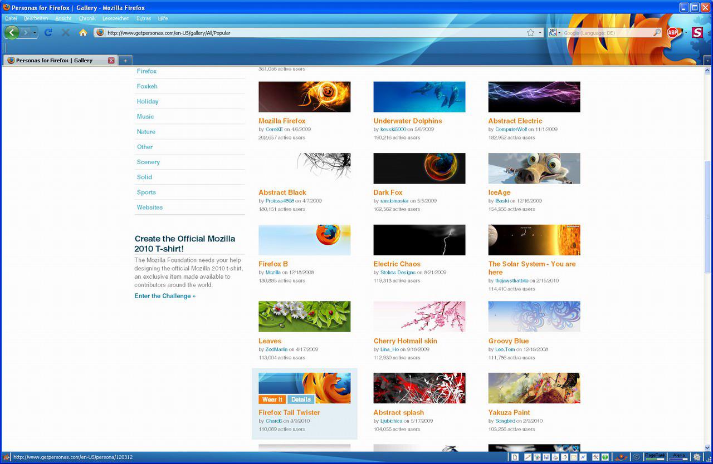Select the Websites category

150,208
